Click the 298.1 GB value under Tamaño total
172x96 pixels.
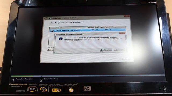(95, 30)
